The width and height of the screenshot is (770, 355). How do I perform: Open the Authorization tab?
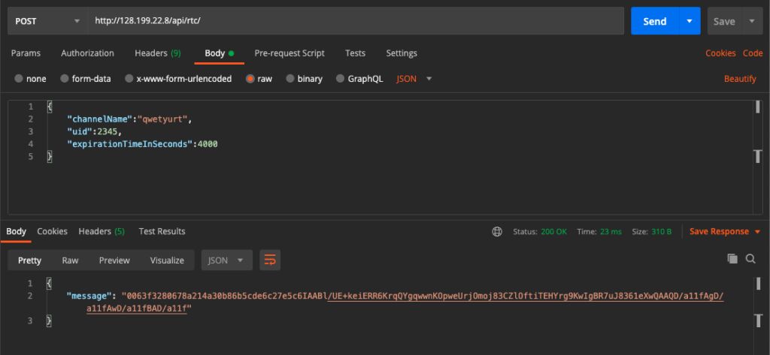click(x=87, y=53)
